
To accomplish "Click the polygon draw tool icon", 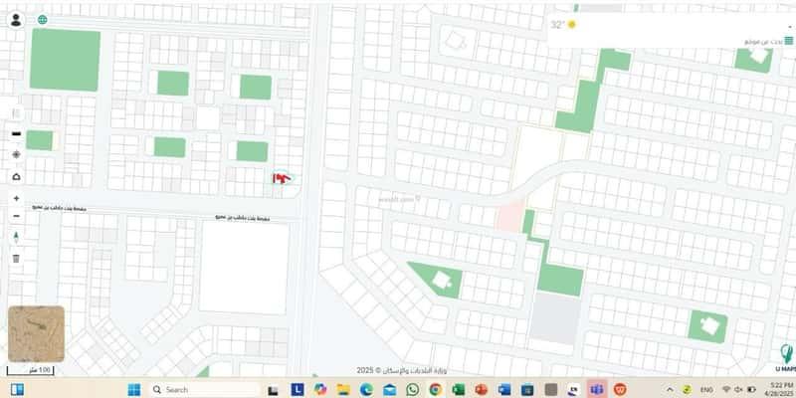I will [16, 176].
